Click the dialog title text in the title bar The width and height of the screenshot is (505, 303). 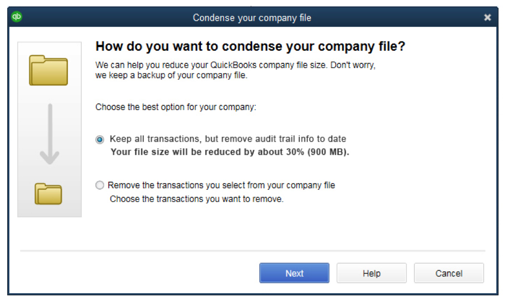[252, 18]
